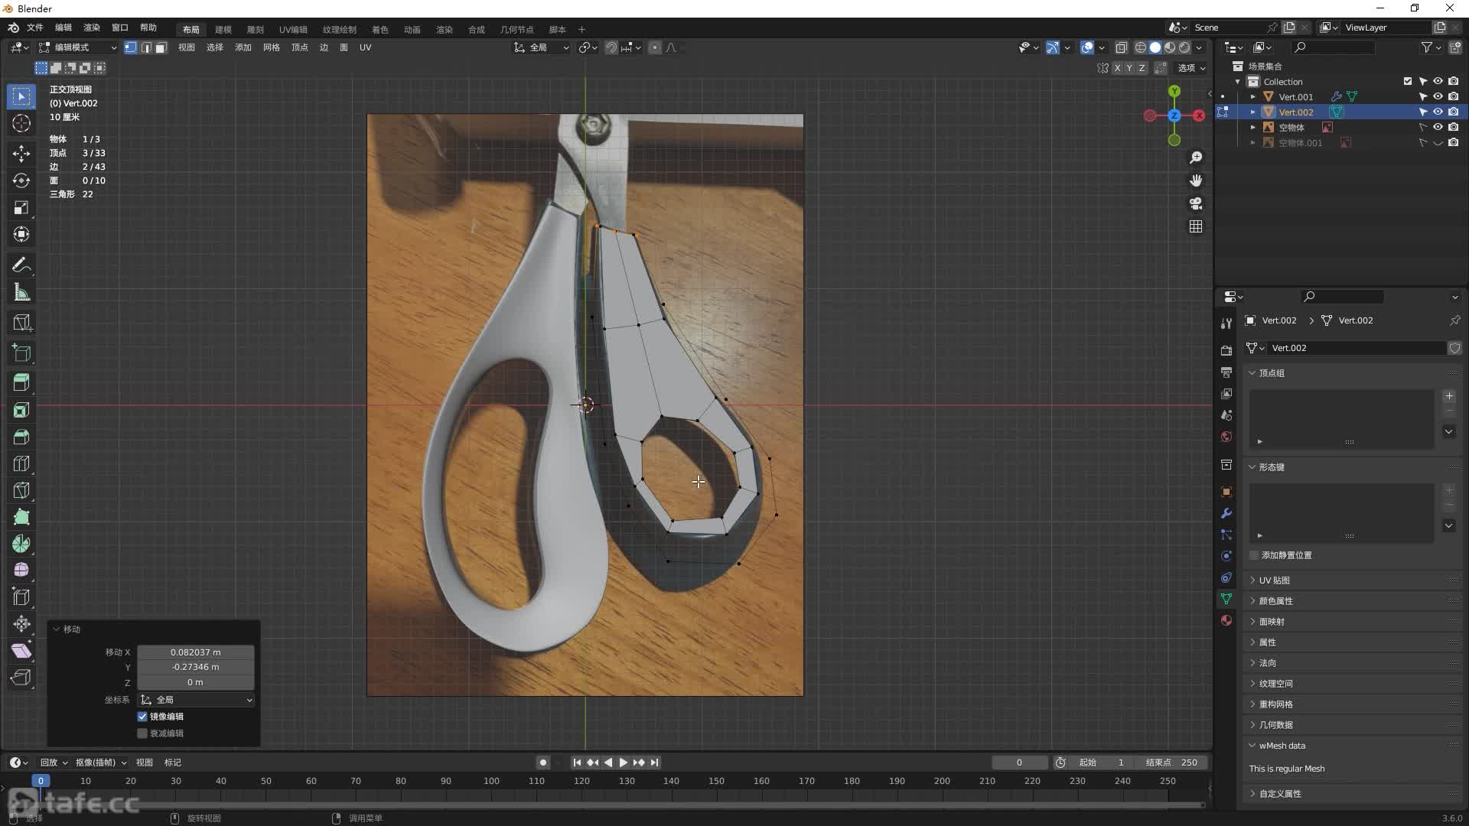The image size is (1469, 826).
Task: Open the 全局 transform orientation dropdown
Action: tap(541, 47)
